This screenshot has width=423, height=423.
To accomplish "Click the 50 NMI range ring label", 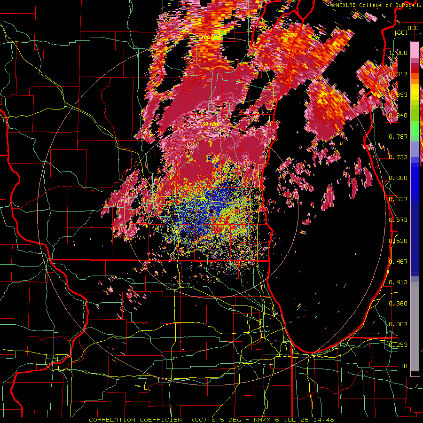I will (x=211, y=124).
